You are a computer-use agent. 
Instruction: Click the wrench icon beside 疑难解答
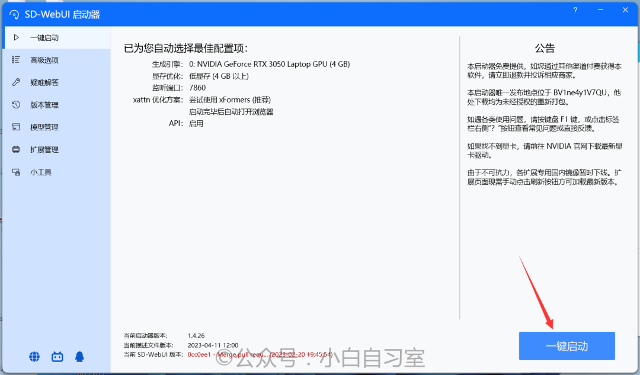(x=16, y=82)
